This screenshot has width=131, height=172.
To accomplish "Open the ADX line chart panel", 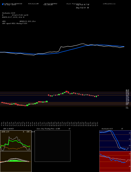I will pos(16,141).
